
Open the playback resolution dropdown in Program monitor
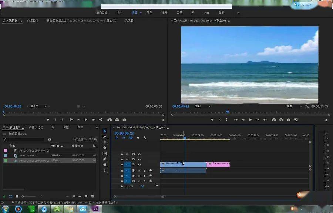(294, 106)
